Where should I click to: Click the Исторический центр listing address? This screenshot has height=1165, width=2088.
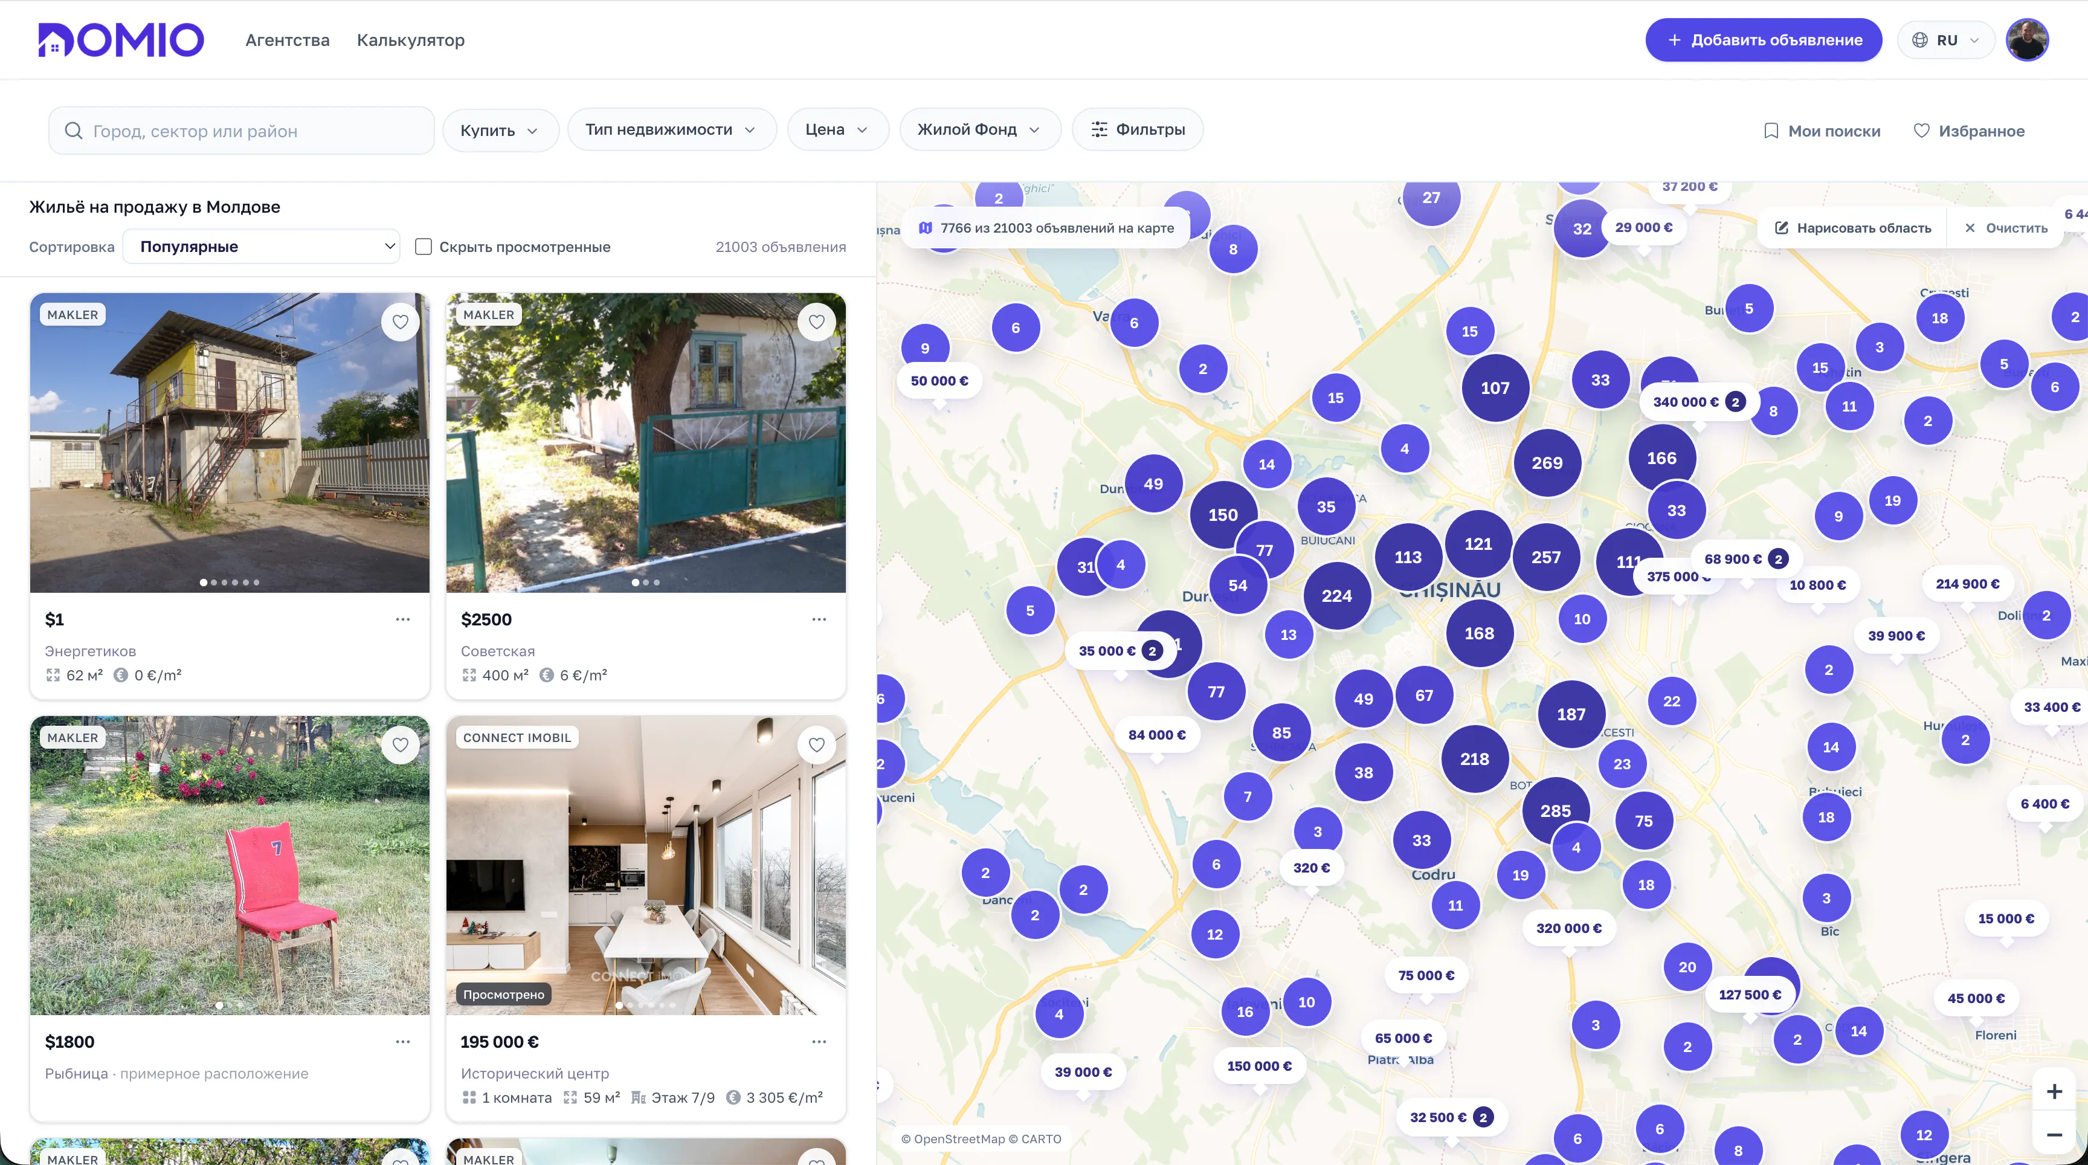535,1073
